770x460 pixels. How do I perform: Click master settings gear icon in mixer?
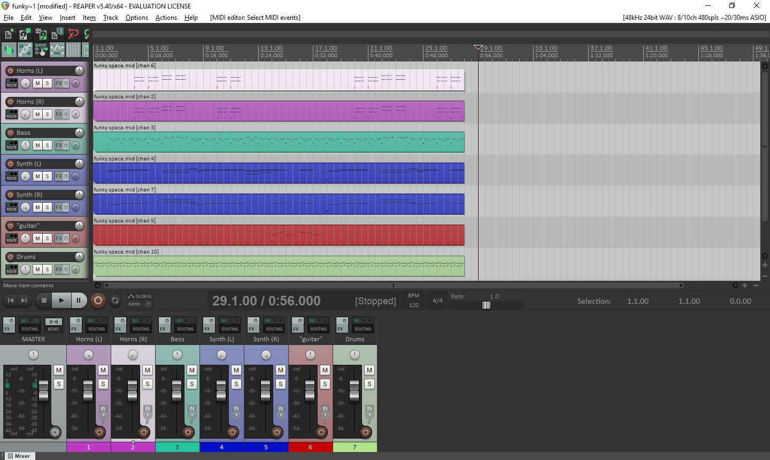click(x=55, y=432)
